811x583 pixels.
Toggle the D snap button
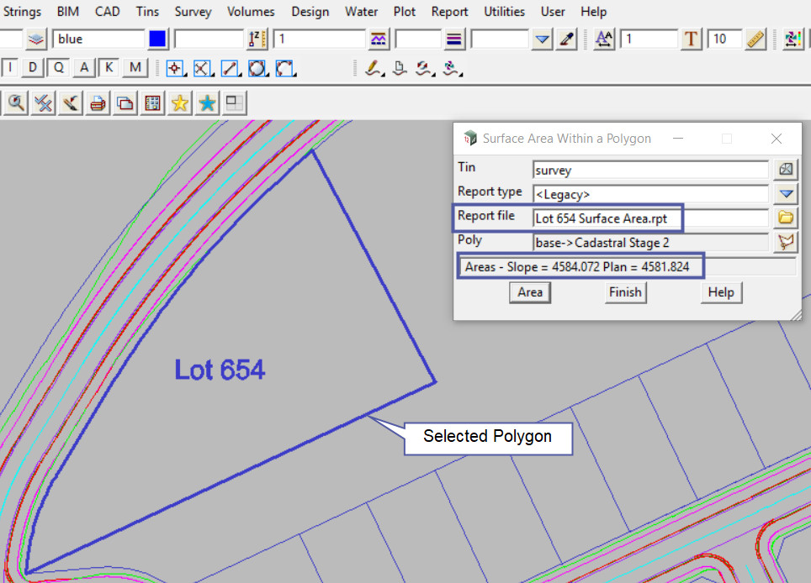point(32,68)
